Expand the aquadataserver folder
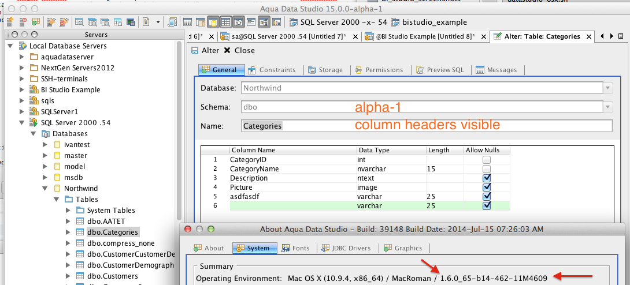 (22, 57)
